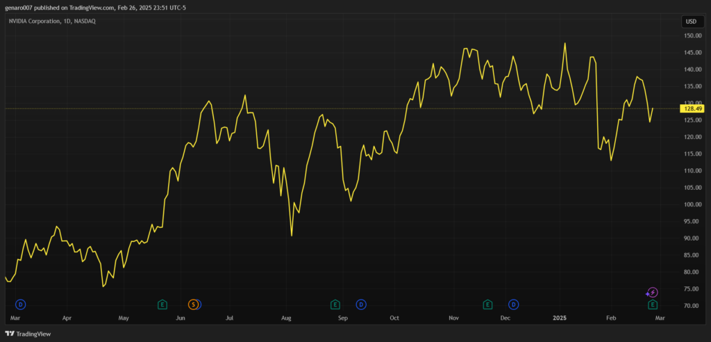Click the Nov label on the time axis

pyautogui.click(x=454, y=318)
